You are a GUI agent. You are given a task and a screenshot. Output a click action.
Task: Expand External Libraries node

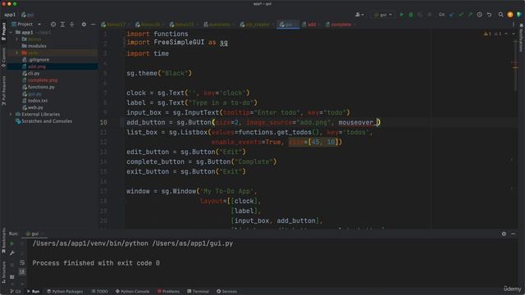tap(11, 115)
